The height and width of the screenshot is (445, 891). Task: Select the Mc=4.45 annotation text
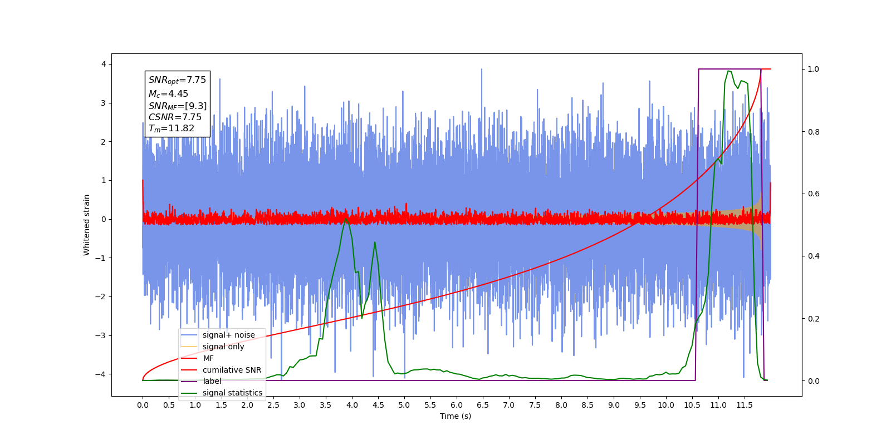pos(168,94)
